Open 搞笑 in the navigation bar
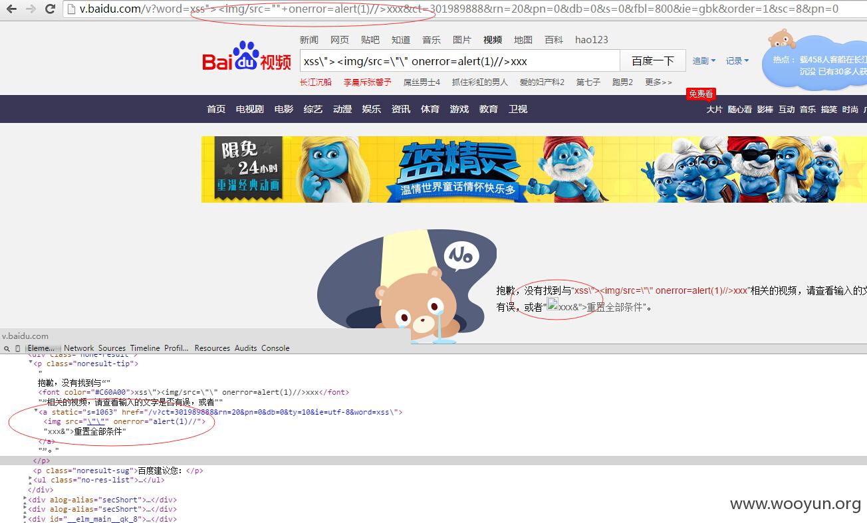 pos(829,110)
